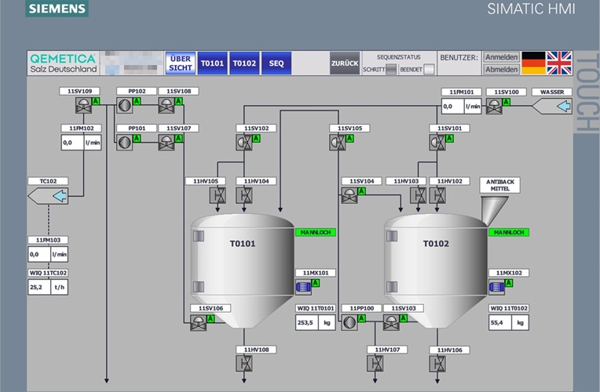Viewport: 600px width, 392px height.
Task: Switch to the SEQ tab
Action: 276,63
